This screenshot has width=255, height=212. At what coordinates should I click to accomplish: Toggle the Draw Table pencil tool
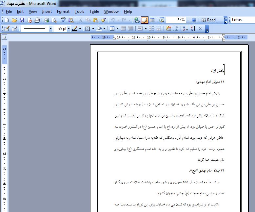point(6,29)
